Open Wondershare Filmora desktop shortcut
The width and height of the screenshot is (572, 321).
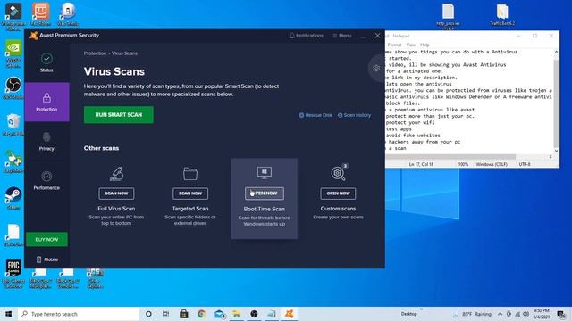point(13,16)
